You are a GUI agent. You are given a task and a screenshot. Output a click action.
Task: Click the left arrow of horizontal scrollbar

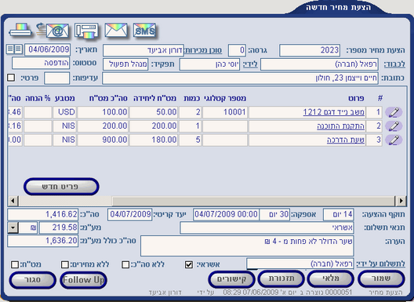click(x=13, y=201)
